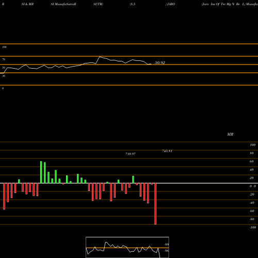This screenshot has width=258, height=258.
Task: Click the SI & MR header text
Action: pos(27,4)
